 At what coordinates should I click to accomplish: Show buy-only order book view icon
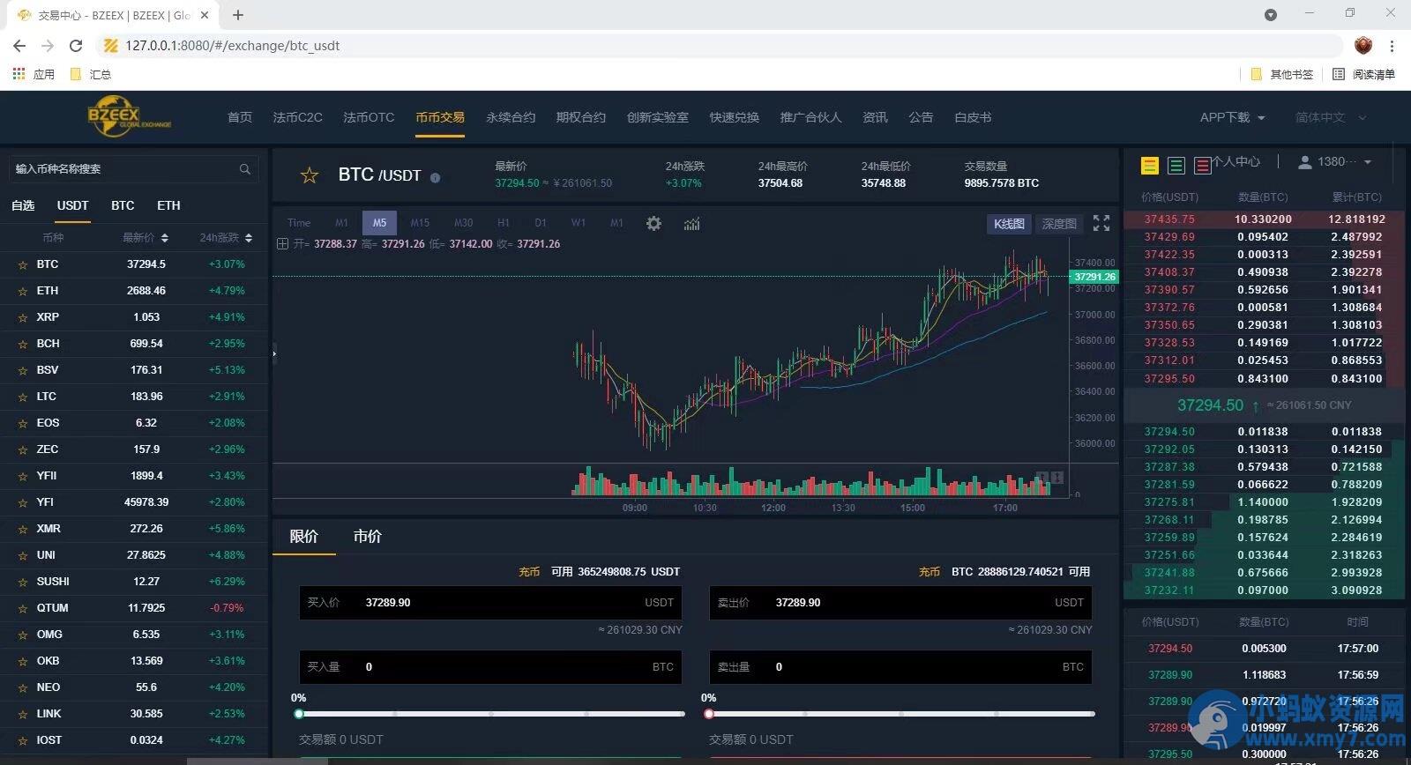pyautogui.click(x=1176, y=165)
